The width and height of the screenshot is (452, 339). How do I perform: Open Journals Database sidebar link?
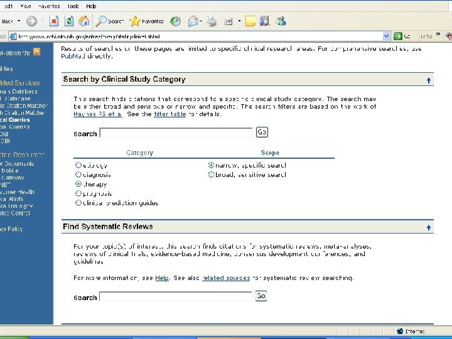pyautogui.click(x=19, y=92)
